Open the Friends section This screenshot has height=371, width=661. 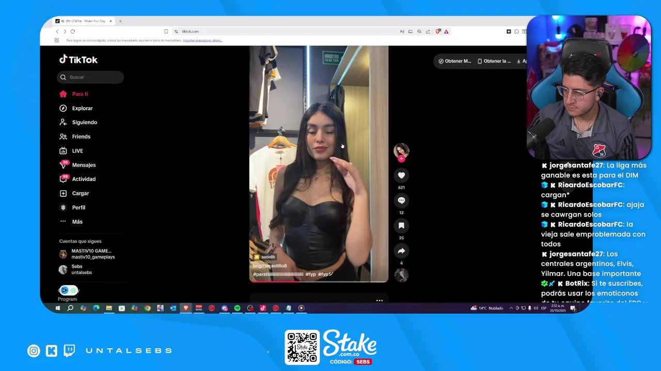pos(81,137)
